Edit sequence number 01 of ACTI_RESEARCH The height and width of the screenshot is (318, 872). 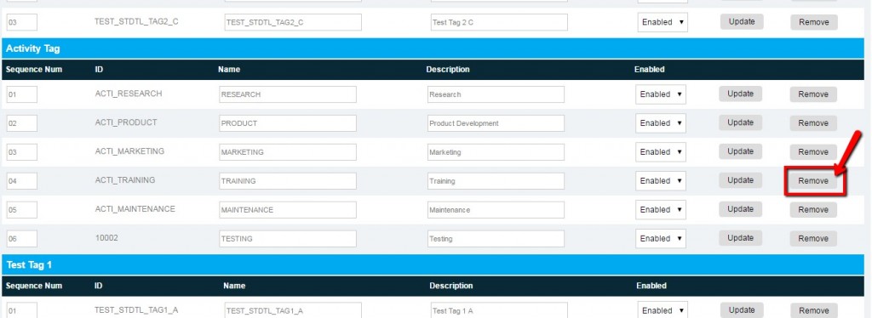point(21,94)
